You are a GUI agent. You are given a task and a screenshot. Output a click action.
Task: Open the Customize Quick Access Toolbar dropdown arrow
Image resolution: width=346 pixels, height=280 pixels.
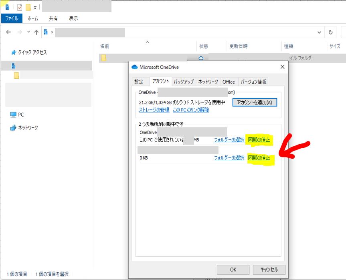click(35, 8)
